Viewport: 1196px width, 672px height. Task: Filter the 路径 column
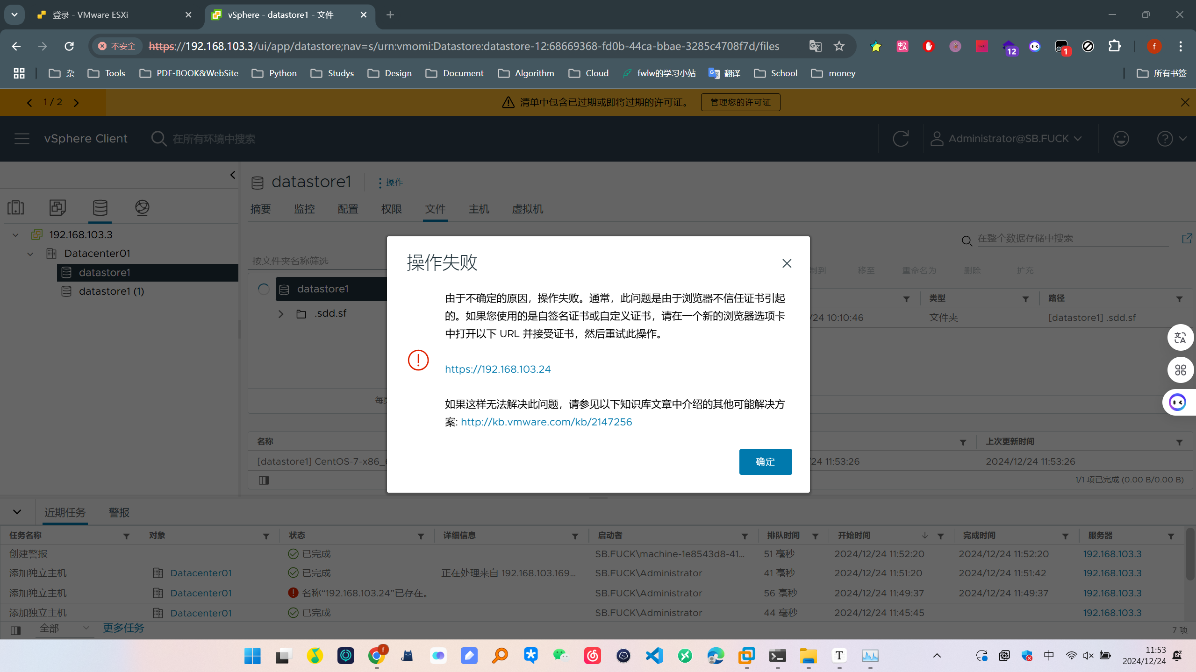point(1179,299)
